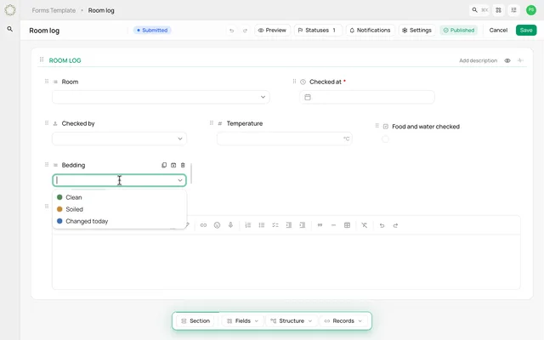Undo last change in the form header
The image size is (544, 340).
231,31
